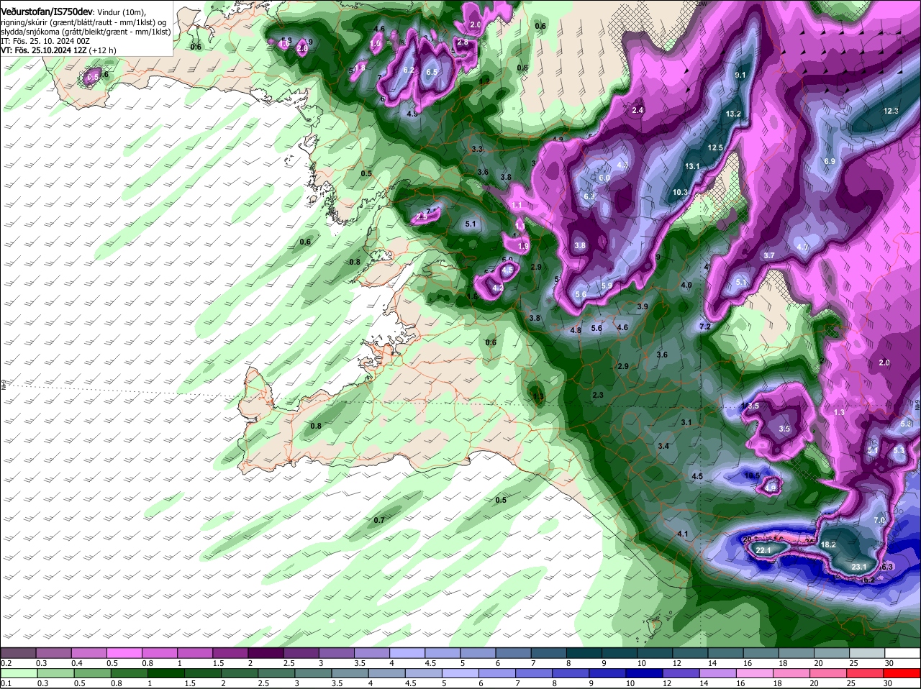
Task: Click the 23.1 precipitation value on the map
Action: click(858, 567)
